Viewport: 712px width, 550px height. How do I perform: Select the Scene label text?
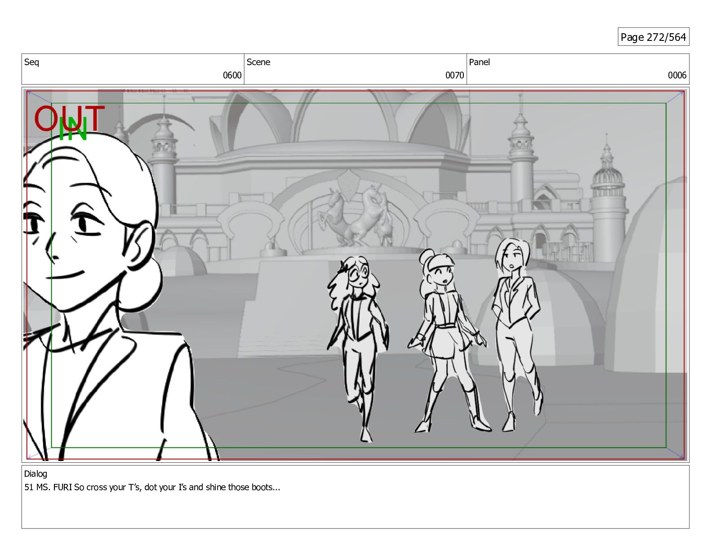(258, 62)
